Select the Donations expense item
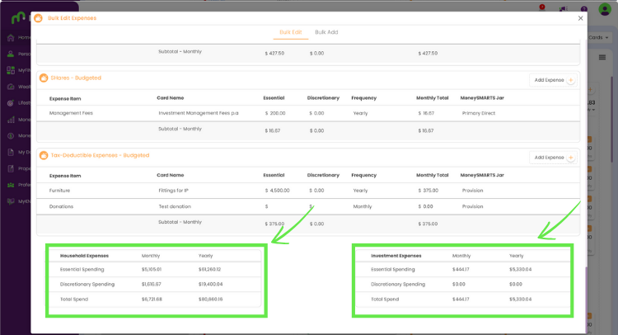Image resolution: width=618 pixels, height=335 pixels. pyautogui.click(x=61, y=207)
